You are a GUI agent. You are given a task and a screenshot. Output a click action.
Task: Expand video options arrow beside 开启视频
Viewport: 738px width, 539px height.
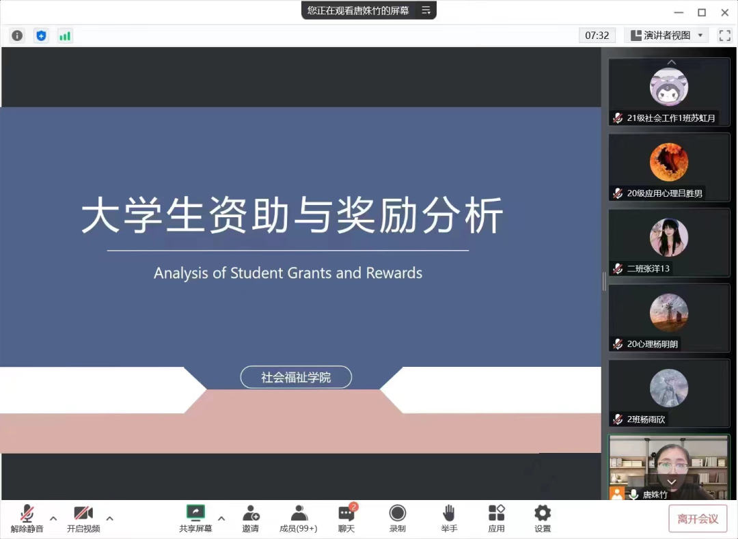point(109,519)
